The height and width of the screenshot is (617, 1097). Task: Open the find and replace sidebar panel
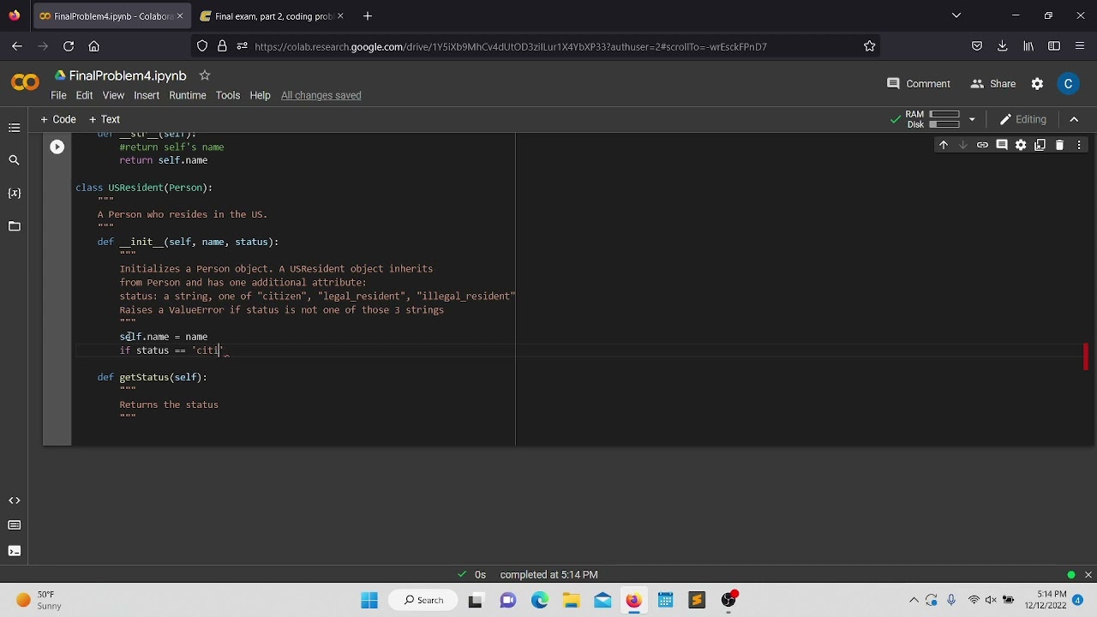pyautogui.click(x=14, y=160)
